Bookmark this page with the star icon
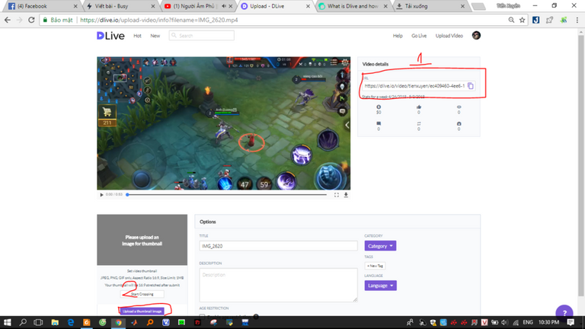The height and width of the screenshot is (329, 585). pos(522,20)
